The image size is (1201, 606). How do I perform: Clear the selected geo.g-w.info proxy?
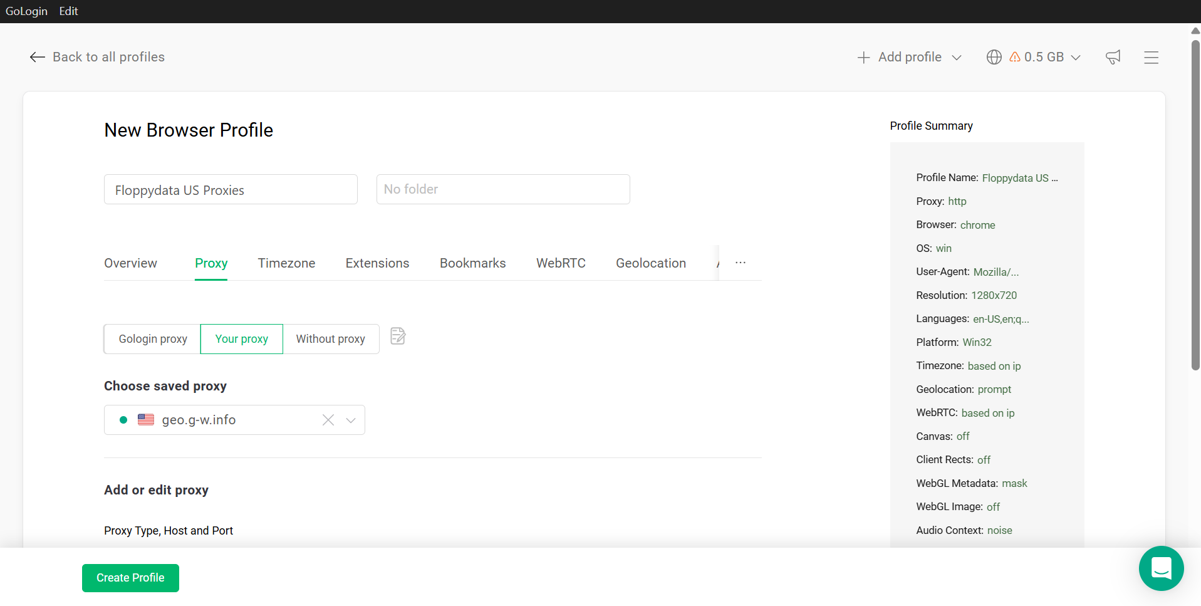328,420
